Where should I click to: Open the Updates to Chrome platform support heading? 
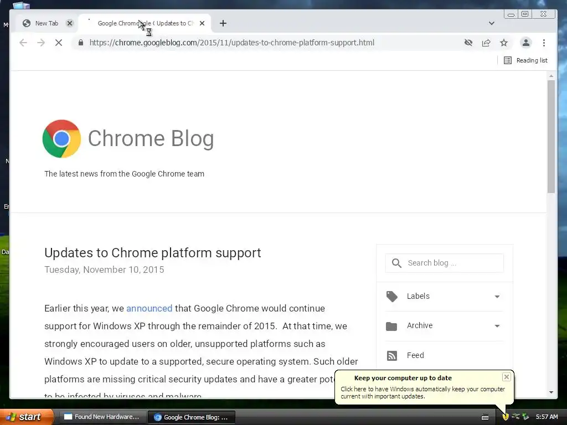153,252
